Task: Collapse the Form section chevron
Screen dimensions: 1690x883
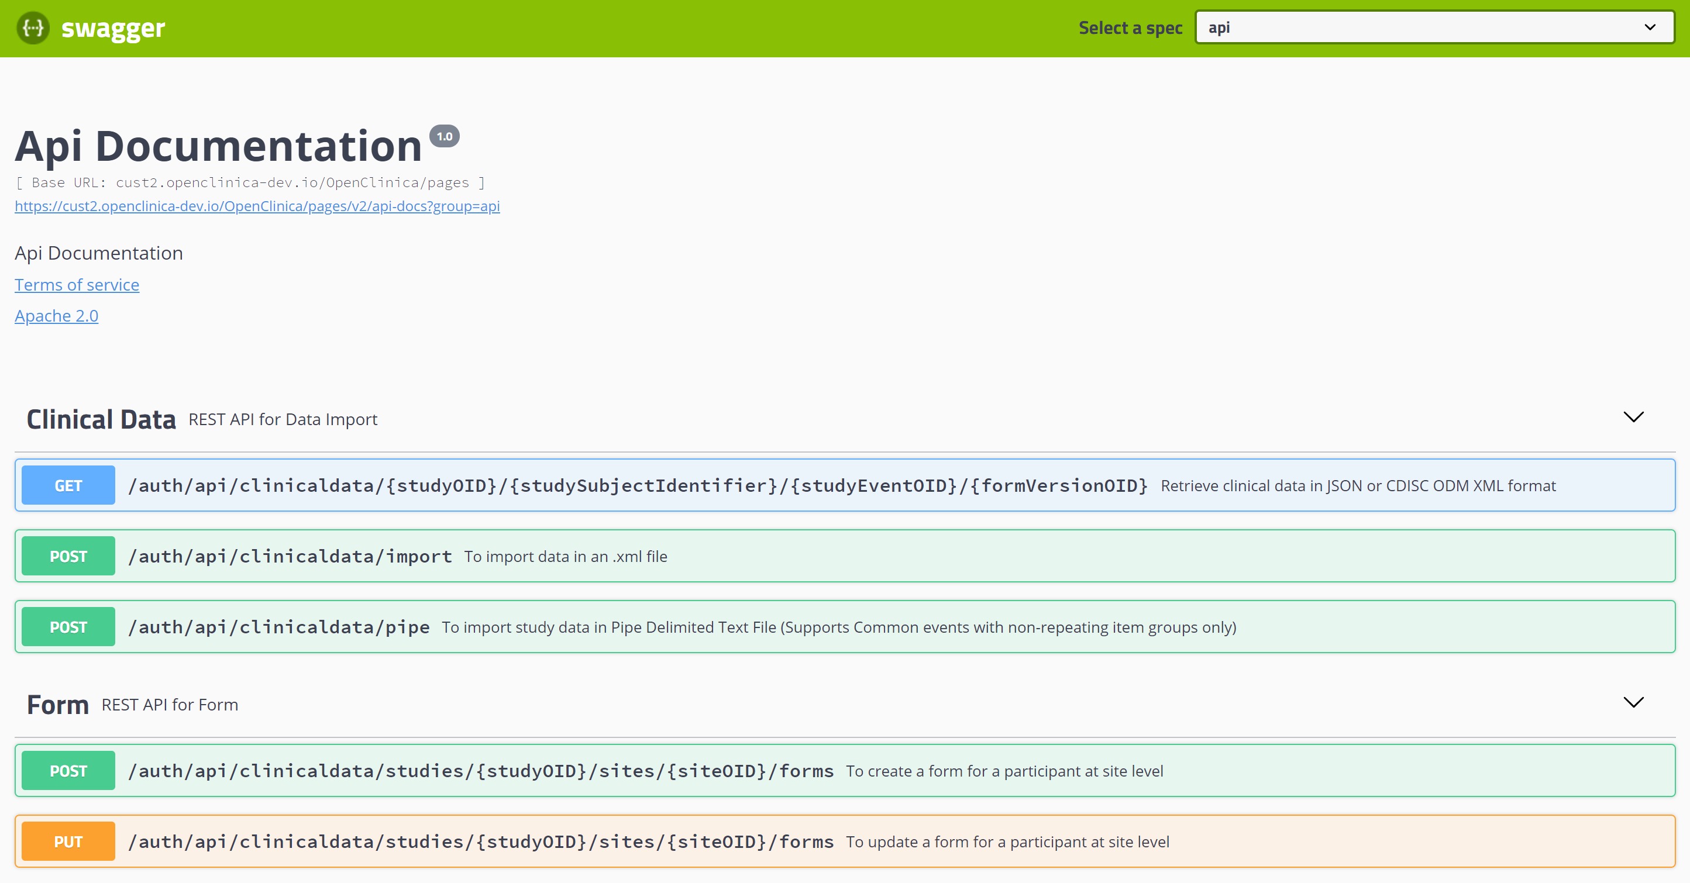Action: [1633, 702]
